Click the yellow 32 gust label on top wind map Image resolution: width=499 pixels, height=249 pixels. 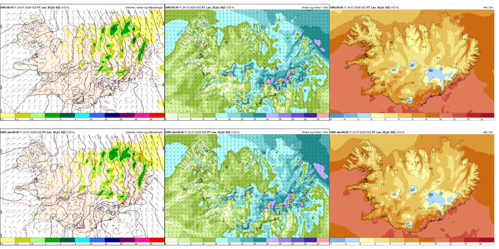[x=294, y=71]
